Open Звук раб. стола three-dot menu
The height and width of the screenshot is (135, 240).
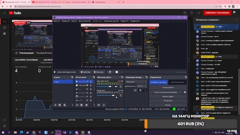(121, 87)
